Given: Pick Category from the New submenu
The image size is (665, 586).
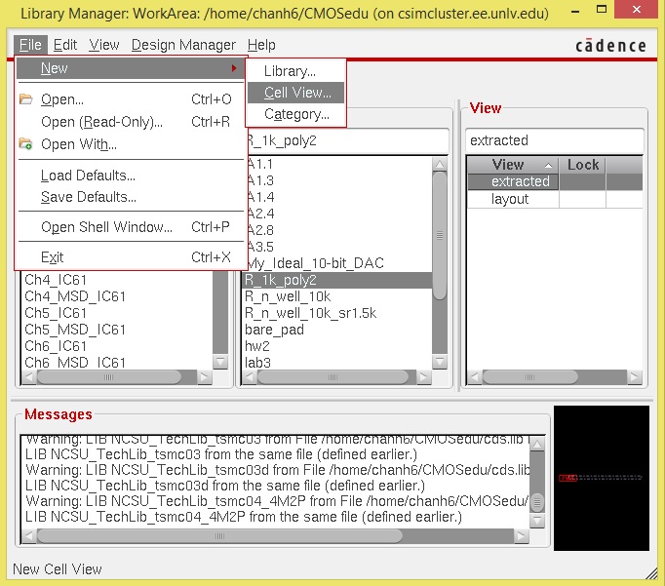Looking at the screenshot, I should pos(296,114).
